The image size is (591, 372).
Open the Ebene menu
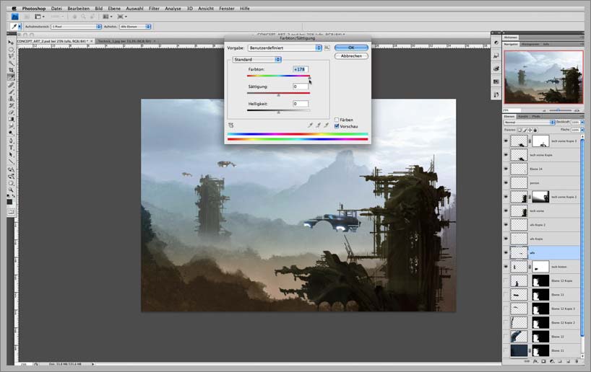pyautogui.click(x=114, y=8)
